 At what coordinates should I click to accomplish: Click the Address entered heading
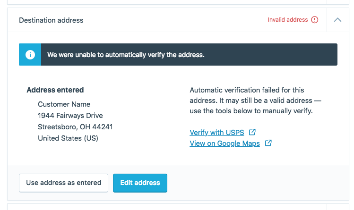(55, 90)
